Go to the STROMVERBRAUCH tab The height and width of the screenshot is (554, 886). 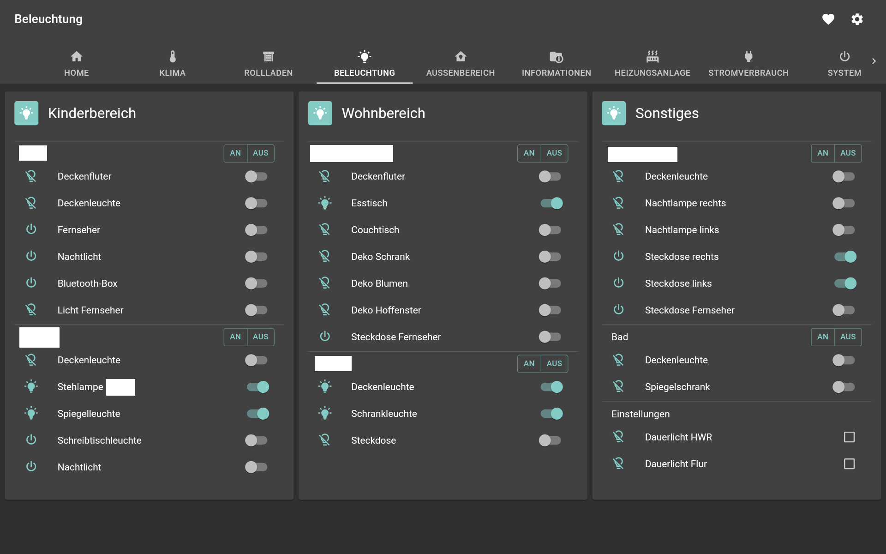click(x=748, y=64)
